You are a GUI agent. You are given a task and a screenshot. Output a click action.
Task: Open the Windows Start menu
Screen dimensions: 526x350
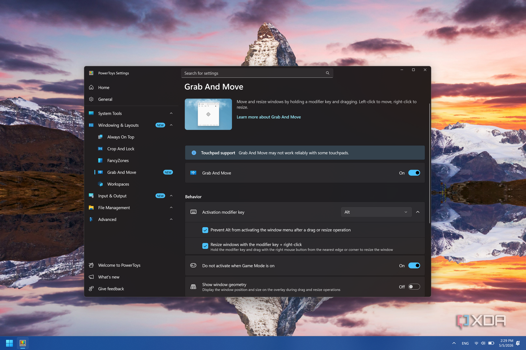pyautogui.click(x=10, y=343)
